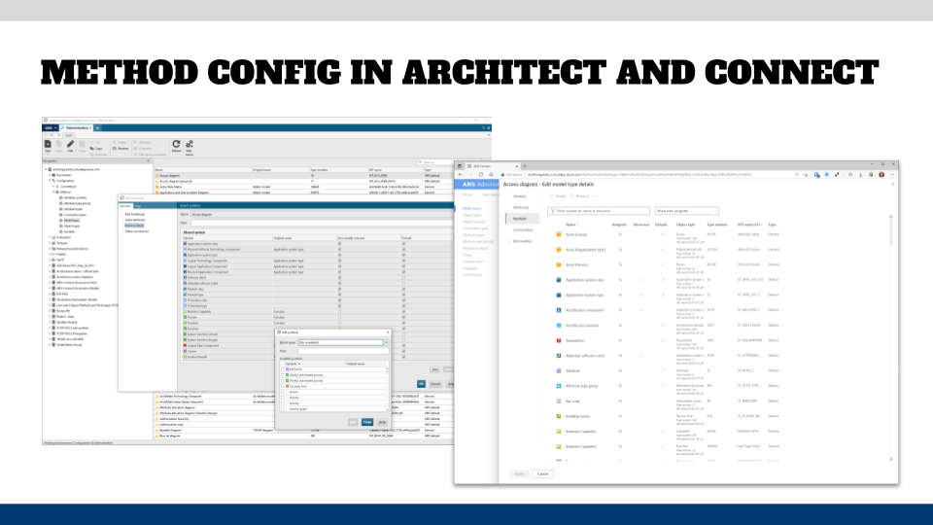Expand the Evaluations tree node

coord(50,237)
